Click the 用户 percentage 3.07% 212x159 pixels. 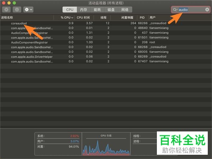75,141
